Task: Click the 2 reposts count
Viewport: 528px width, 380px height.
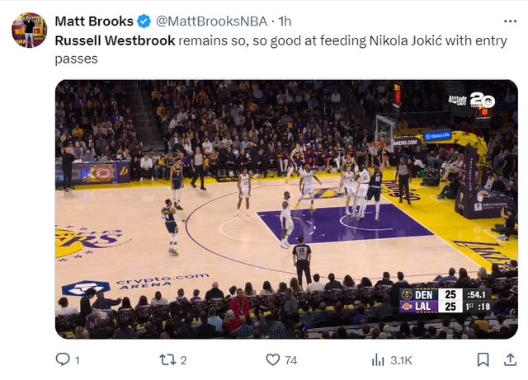Action: click(x=183, y=360)
